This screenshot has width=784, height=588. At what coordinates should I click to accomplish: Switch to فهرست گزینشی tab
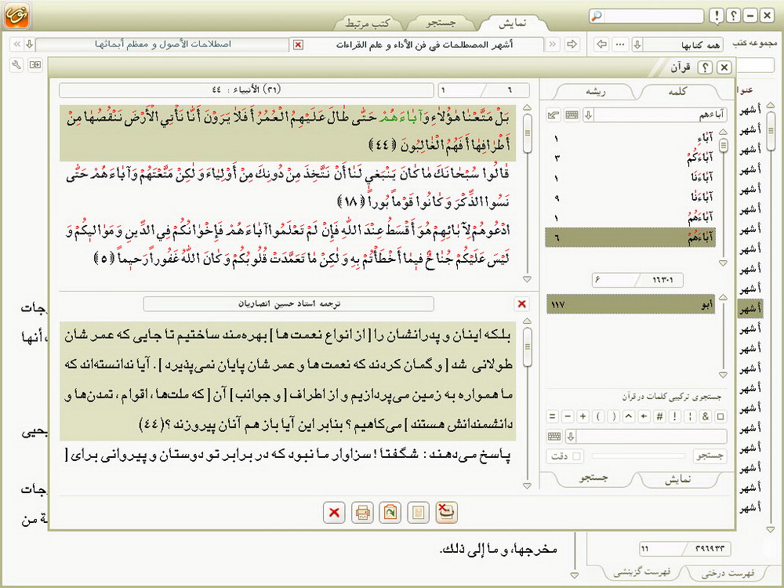pos(642,572)
